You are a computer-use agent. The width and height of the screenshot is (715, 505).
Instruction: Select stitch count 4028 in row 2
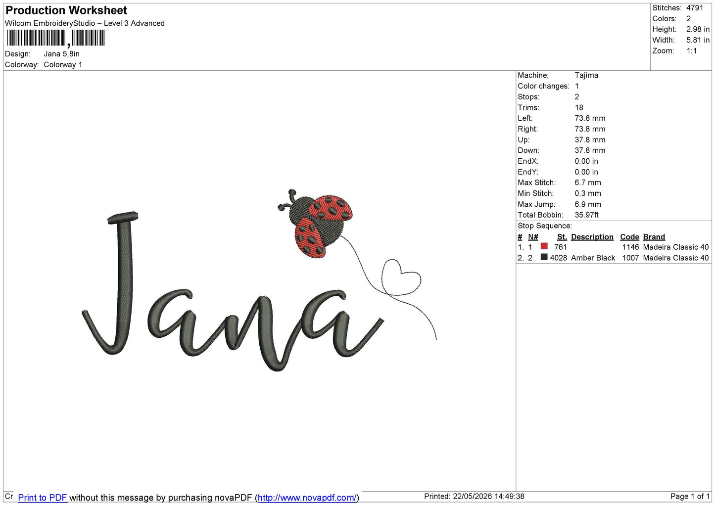tap(559, 258)
